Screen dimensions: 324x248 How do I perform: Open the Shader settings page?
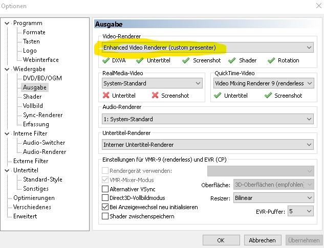click(x=32, y=97)
